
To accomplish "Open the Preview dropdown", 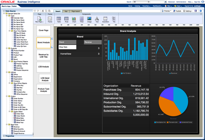I will pyautogui.click(x=166, y=11).
